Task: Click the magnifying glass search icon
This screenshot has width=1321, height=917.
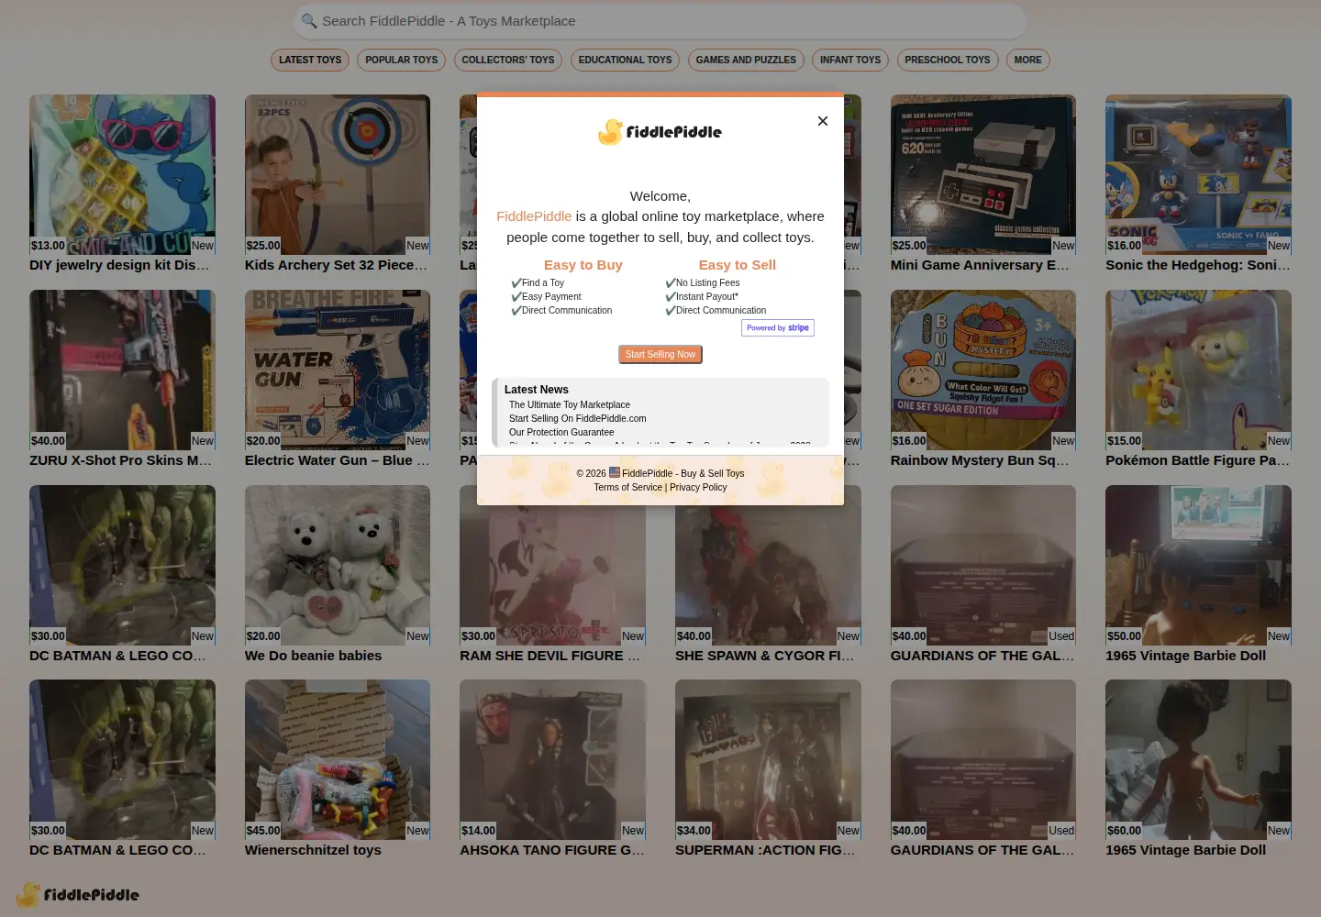Action: tap(309, 21)
